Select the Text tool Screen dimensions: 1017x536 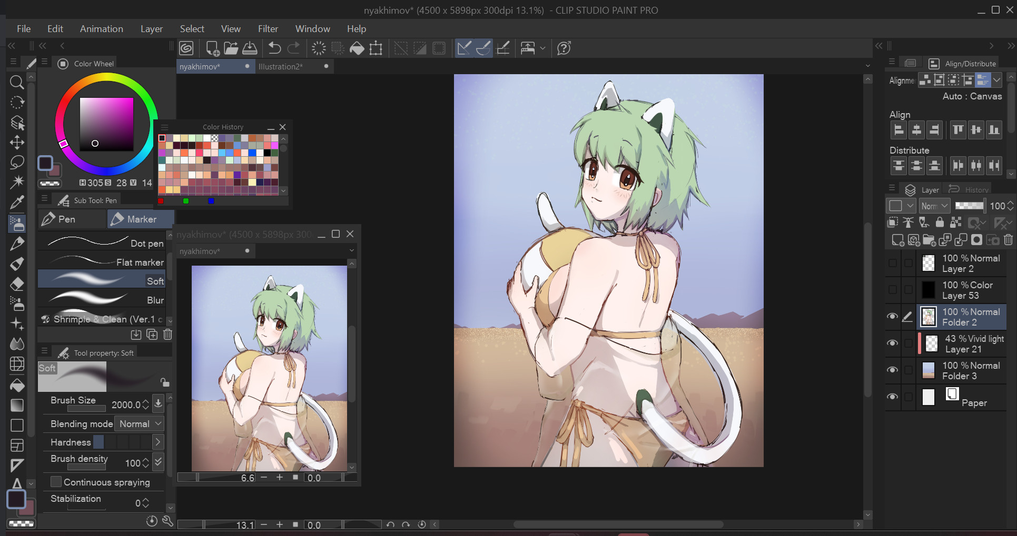click(x=17, y=483)
